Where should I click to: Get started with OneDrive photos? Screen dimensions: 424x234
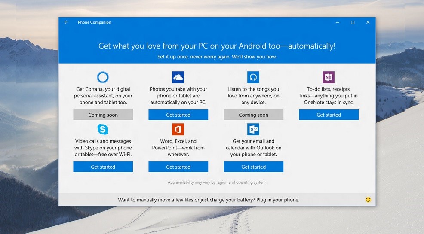tap(178, 115)
